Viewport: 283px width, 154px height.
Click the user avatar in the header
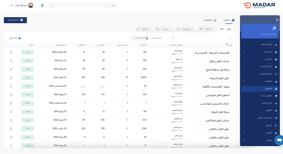31,5
